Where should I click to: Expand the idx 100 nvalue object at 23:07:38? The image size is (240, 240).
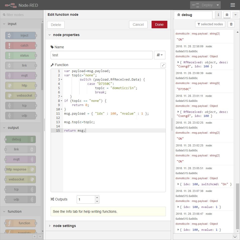(178, 207)
